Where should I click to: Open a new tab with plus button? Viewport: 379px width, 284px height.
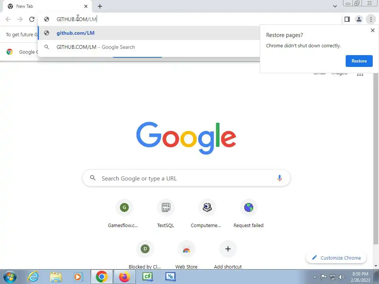click(x=100, y=6)
